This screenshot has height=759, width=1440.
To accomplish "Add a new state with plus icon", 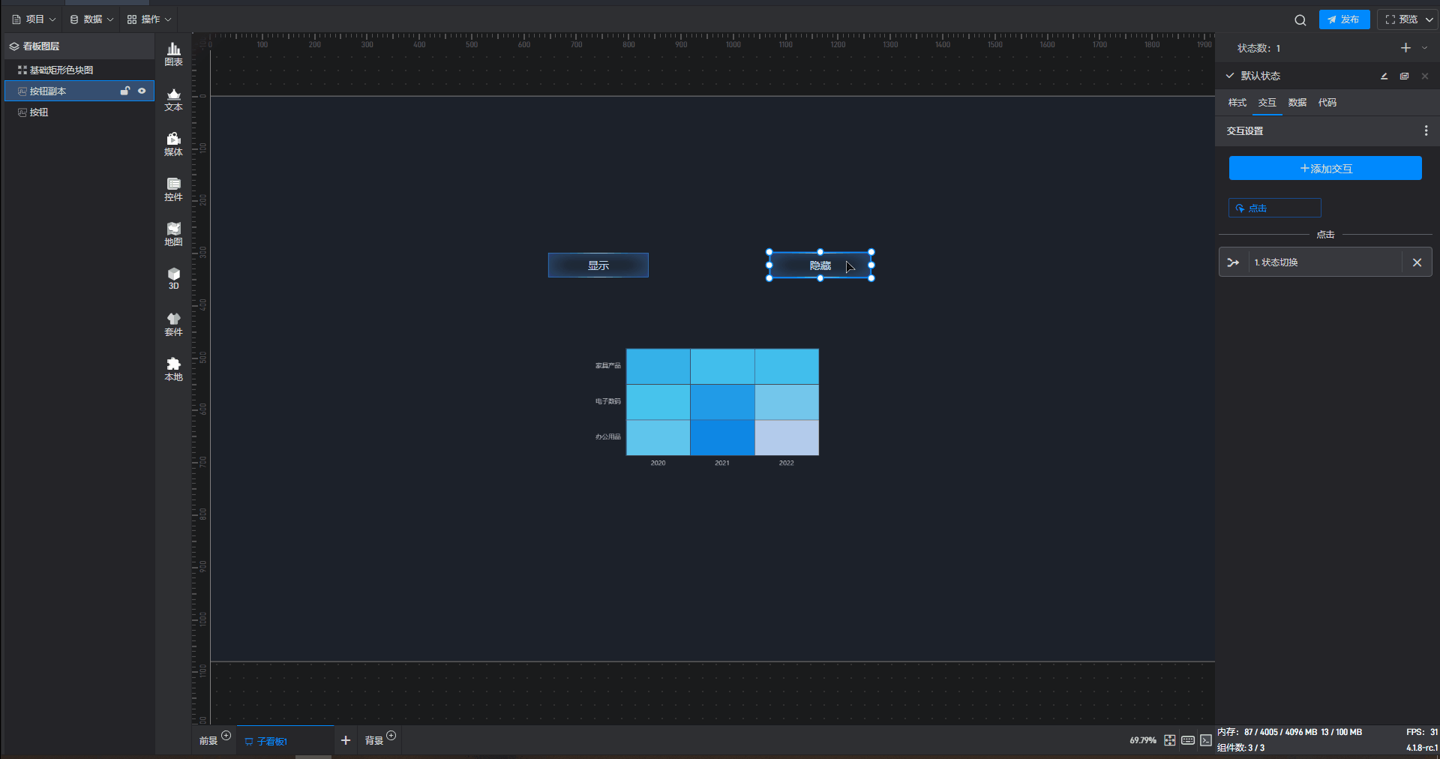I will pos(1405,48).
